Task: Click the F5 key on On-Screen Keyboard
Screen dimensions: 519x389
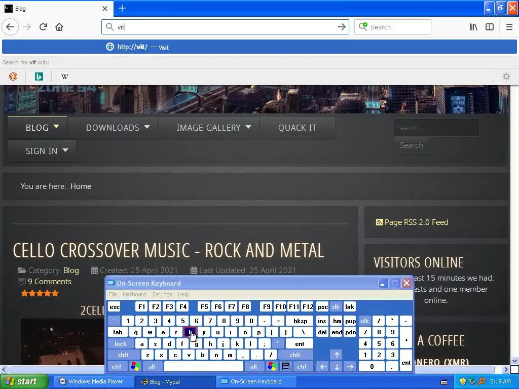Action: 204,306
